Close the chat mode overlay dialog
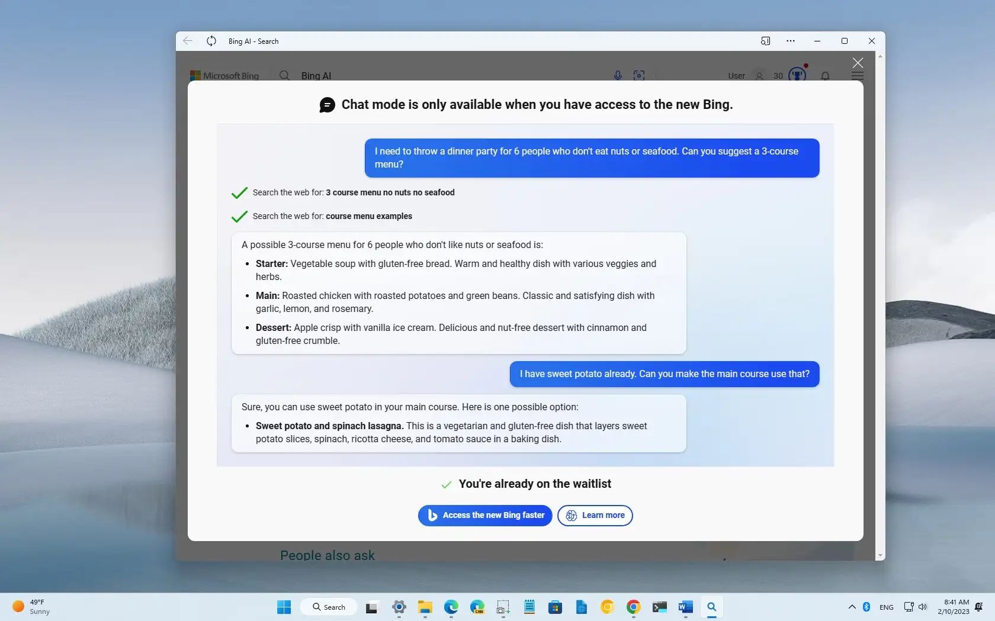 858,63
